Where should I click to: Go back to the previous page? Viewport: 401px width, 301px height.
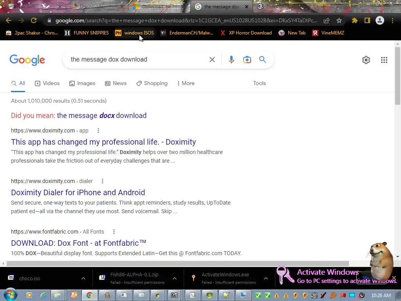click(x=9, y=20)
